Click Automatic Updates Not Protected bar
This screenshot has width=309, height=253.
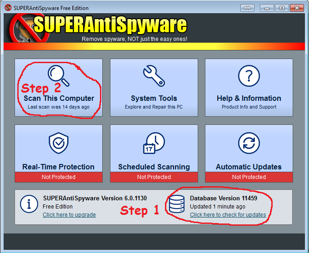(x=249, y=177)
